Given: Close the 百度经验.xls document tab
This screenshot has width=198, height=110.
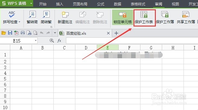Looking at the screenshot, I should coord(108,33).
